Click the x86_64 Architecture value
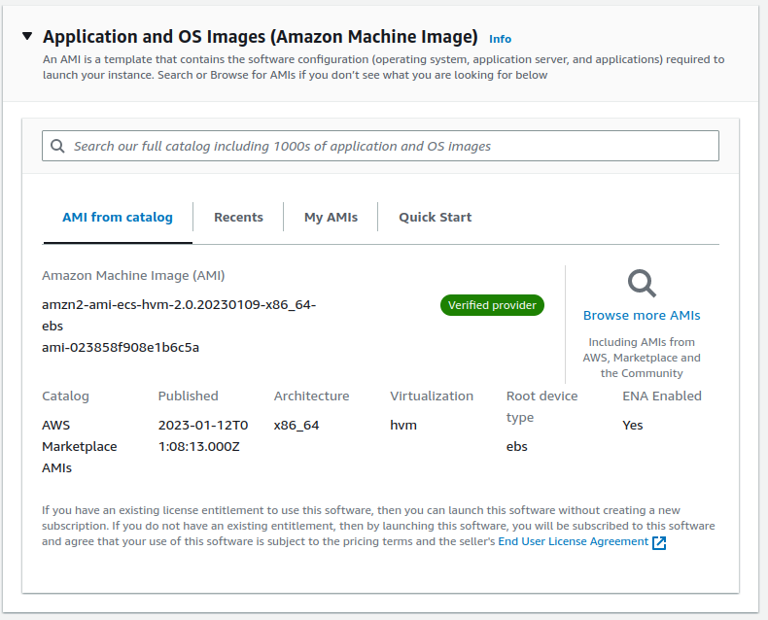 point(297,426)
